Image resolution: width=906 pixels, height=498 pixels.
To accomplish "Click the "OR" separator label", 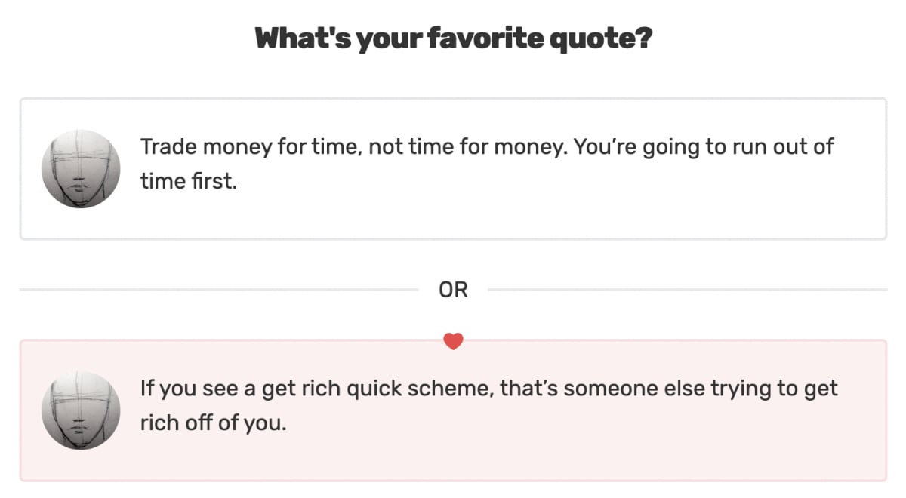I will click(x=453, y=290).
